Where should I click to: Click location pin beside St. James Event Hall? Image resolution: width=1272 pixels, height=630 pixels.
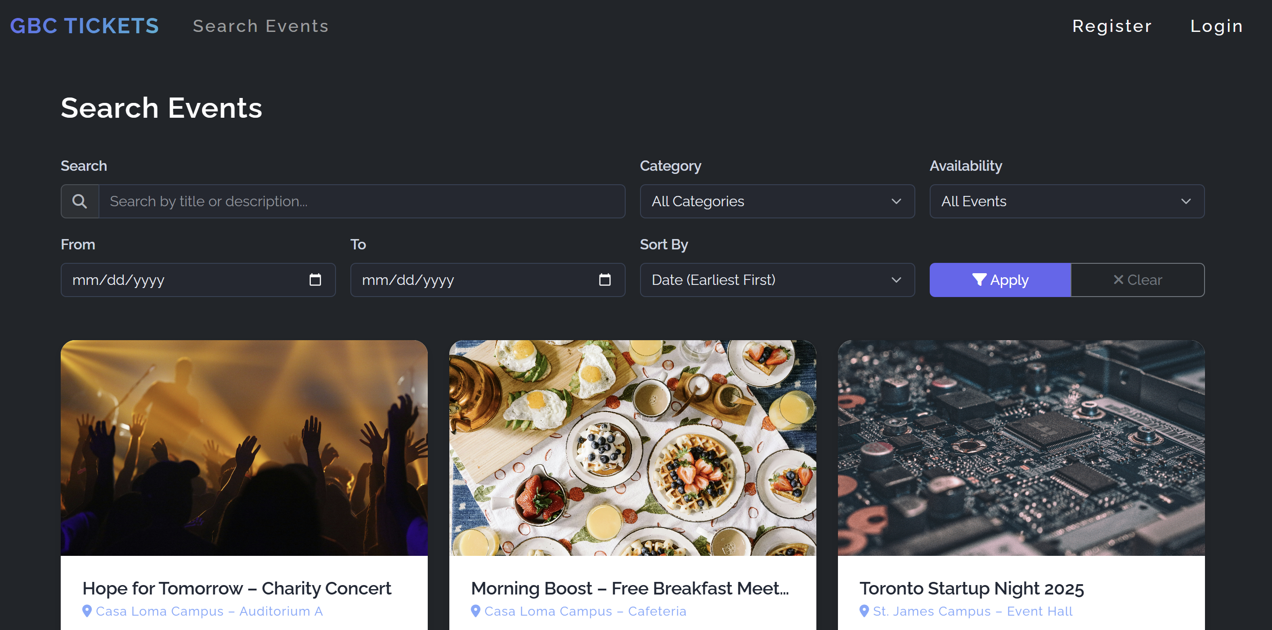(864, 611)
